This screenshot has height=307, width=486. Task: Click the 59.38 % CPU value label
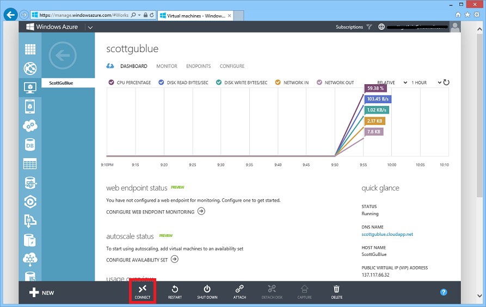376,88
